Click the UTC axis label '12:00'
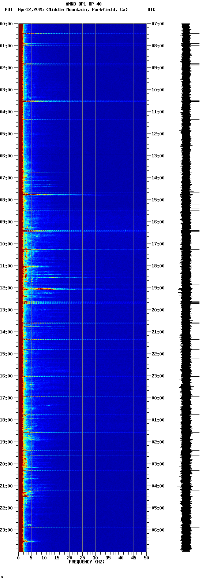The width and height of the screenshot is (202, 581). pos(158,134)
